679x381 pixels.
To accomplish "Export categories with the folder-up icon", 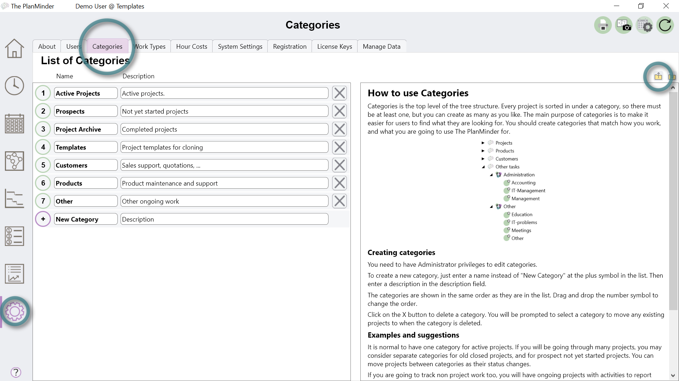I will (x=658, y=77).
